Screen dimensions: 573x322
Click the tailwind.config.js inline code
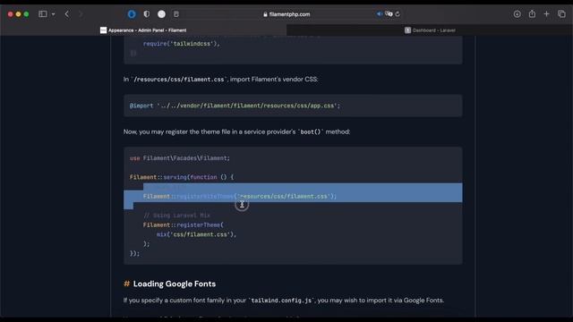pyautogui.click(x=281, y=301)
